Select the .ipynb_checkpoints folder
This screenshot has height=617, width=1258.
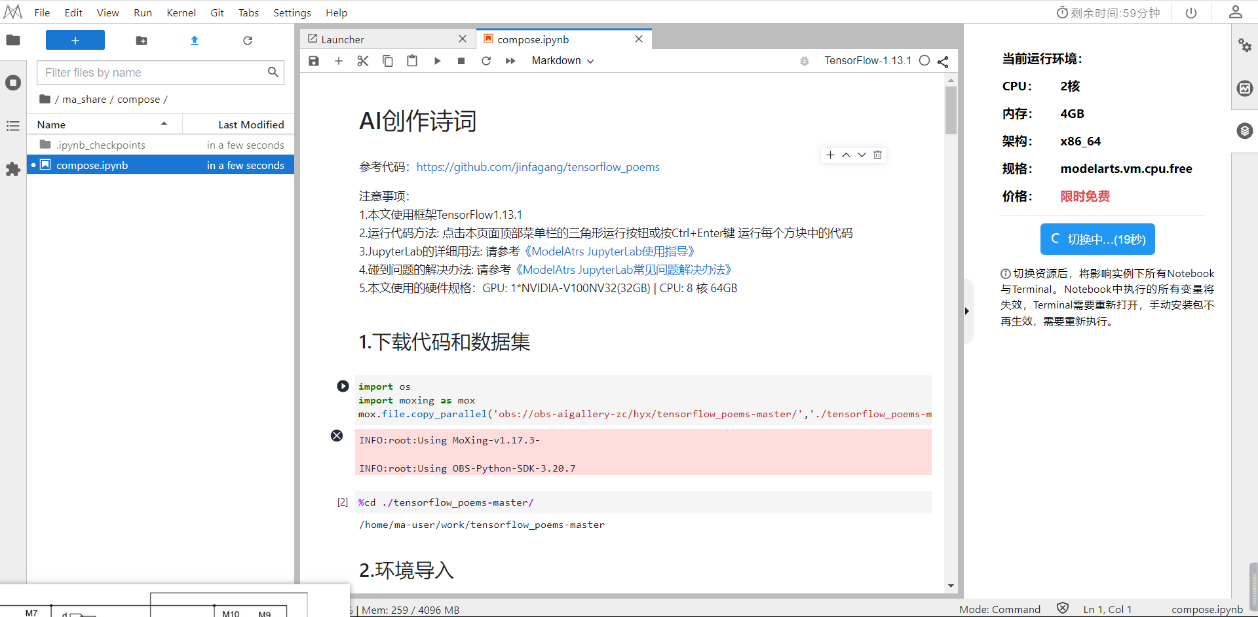pyautogui.click(x=161, y=145)
